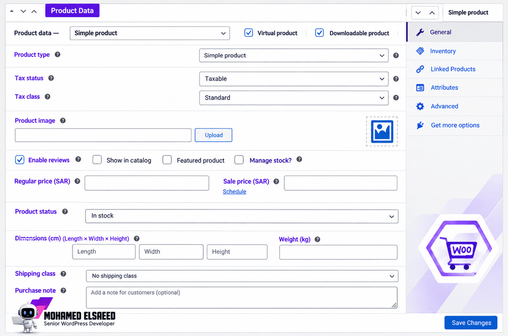Click the product image placeholder thumbnail
This screenshot has width=508, height=336.
coord(382,131)
